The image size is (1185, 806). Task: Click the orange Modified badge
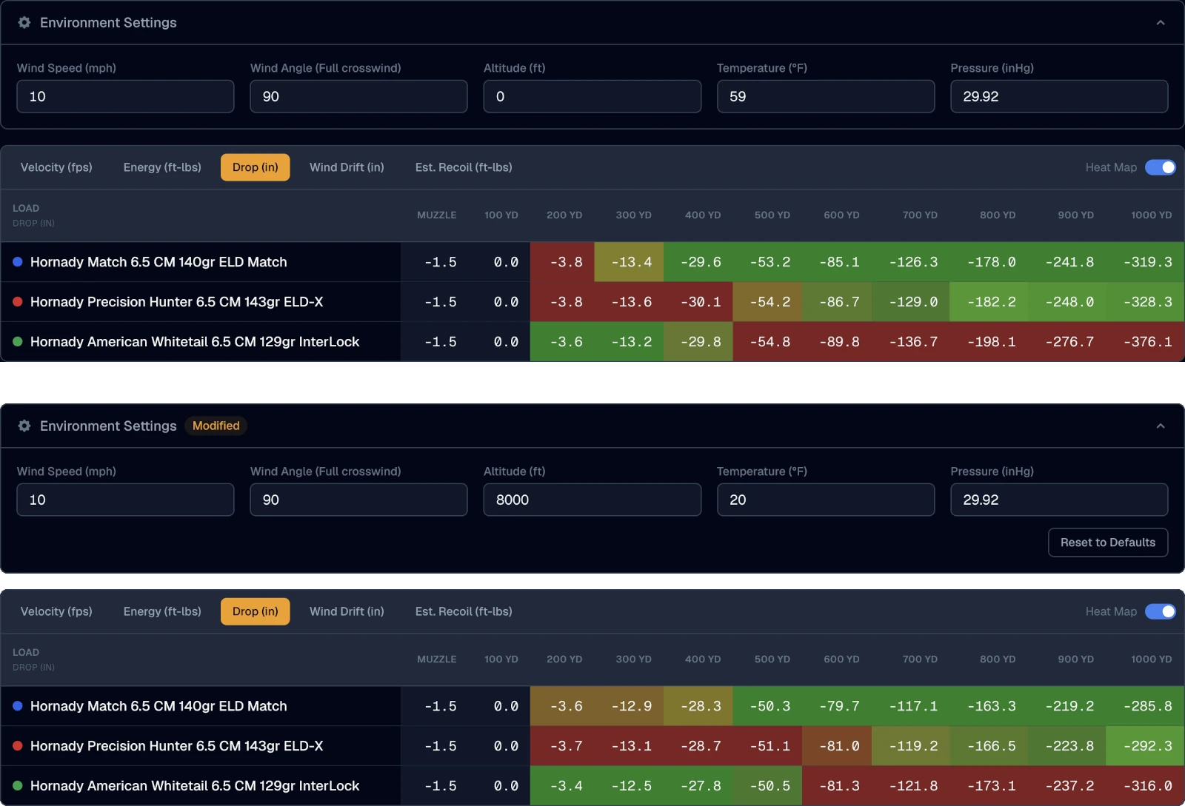click(216, 426)
